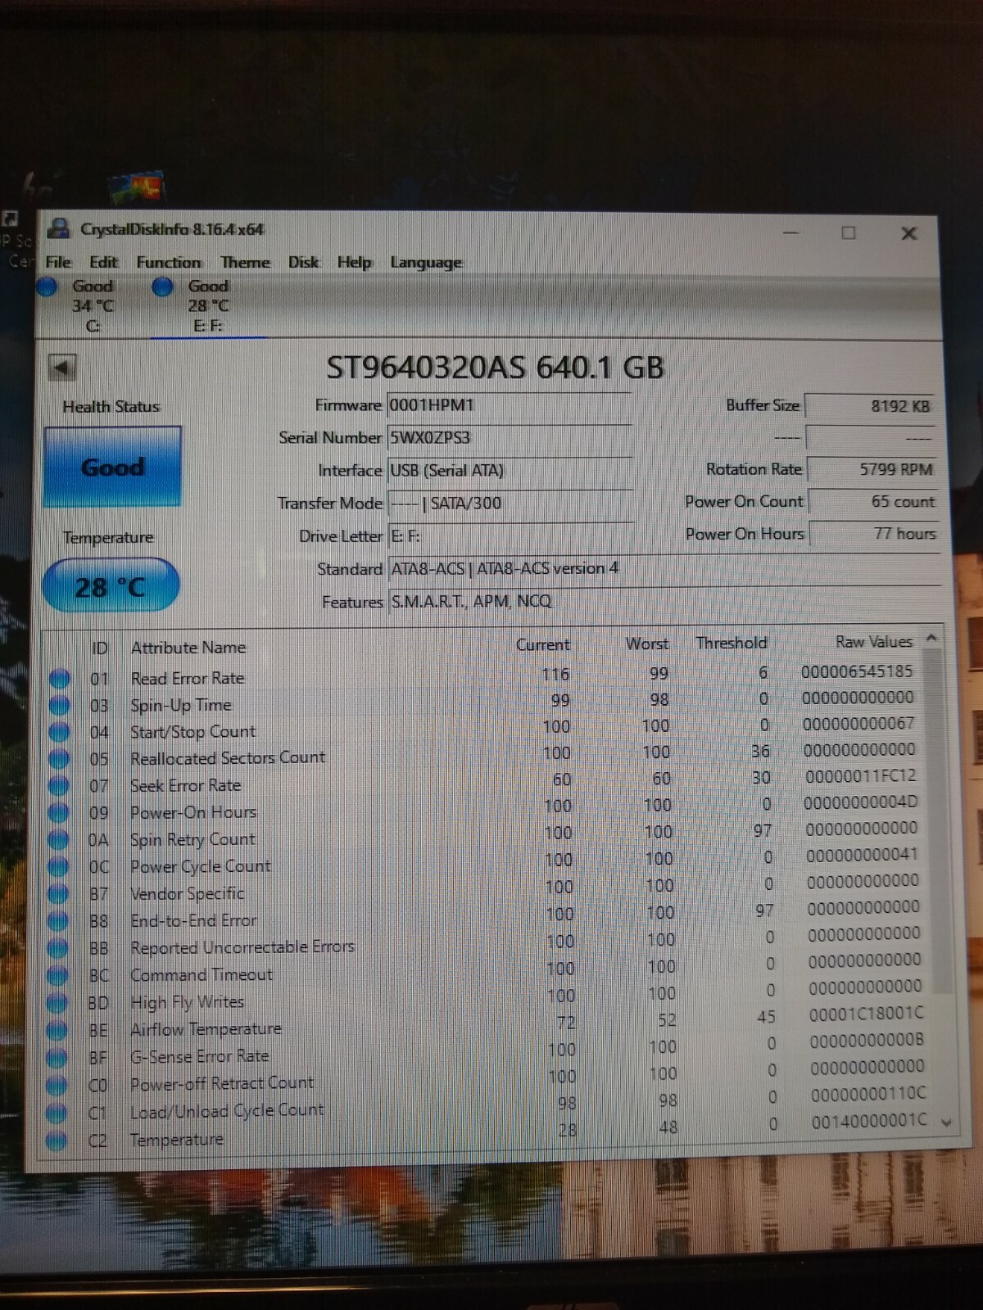Select the Seek Error Rate attribute text
Image resolution: width=983 pixels, height=1310 pixels.
point(186,785)
